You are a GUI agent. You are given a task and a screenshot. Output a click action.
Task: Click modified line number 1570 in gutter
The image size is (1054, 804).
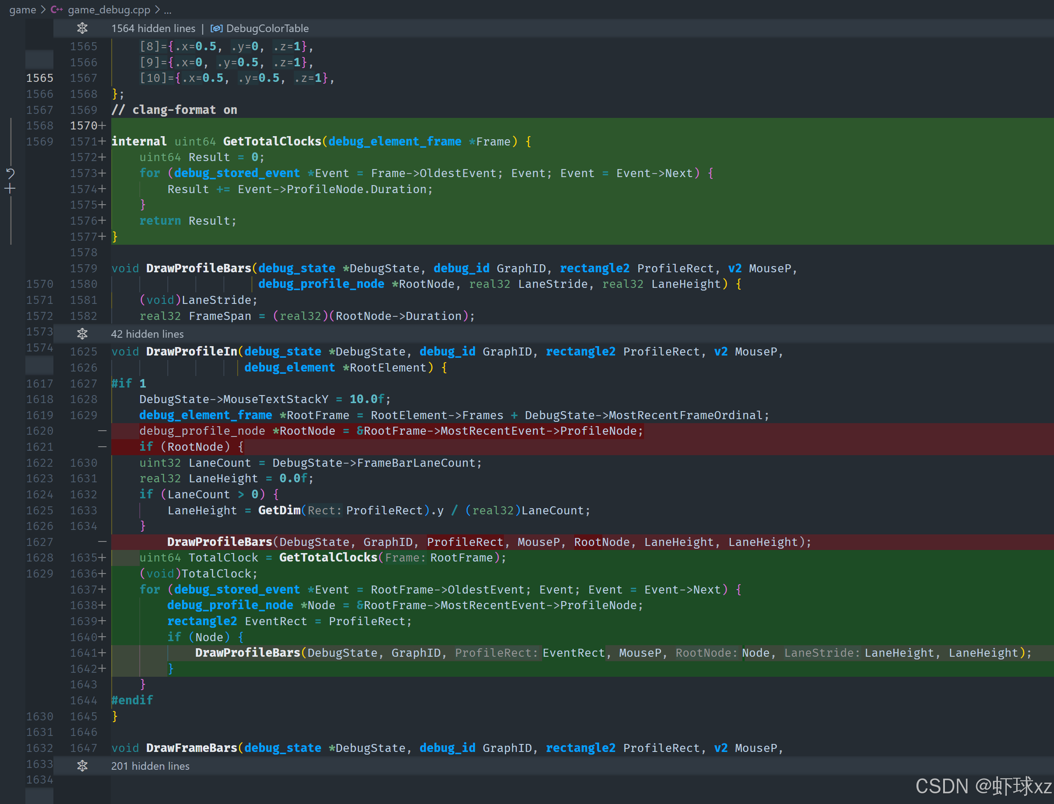click(x=84, y=126)
